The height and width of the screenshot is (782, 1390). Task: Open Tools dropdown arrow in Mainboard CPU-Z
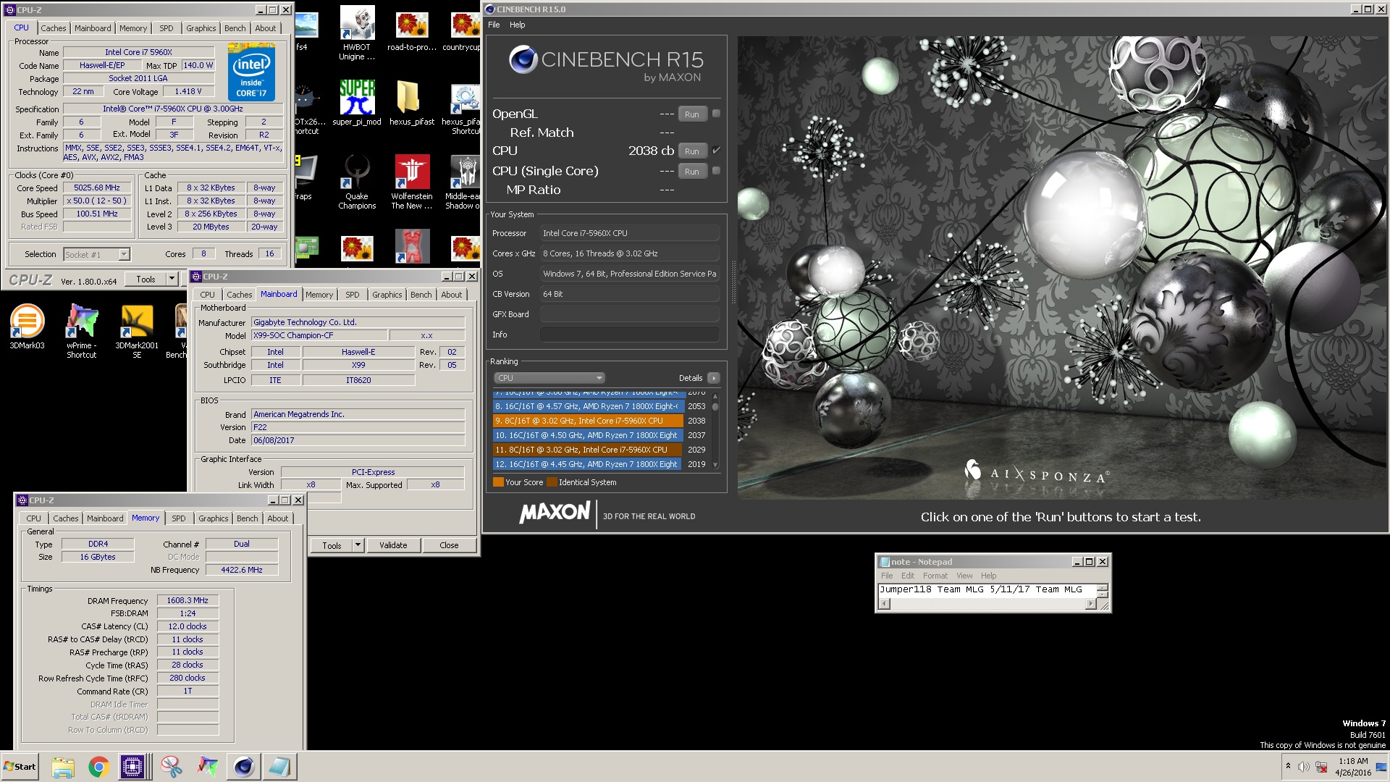(x=358, y=545)
